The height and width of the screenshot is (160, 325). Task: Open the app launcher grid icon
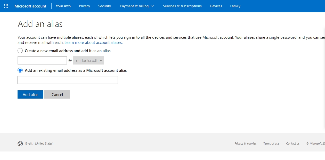[x=6, y=6]
